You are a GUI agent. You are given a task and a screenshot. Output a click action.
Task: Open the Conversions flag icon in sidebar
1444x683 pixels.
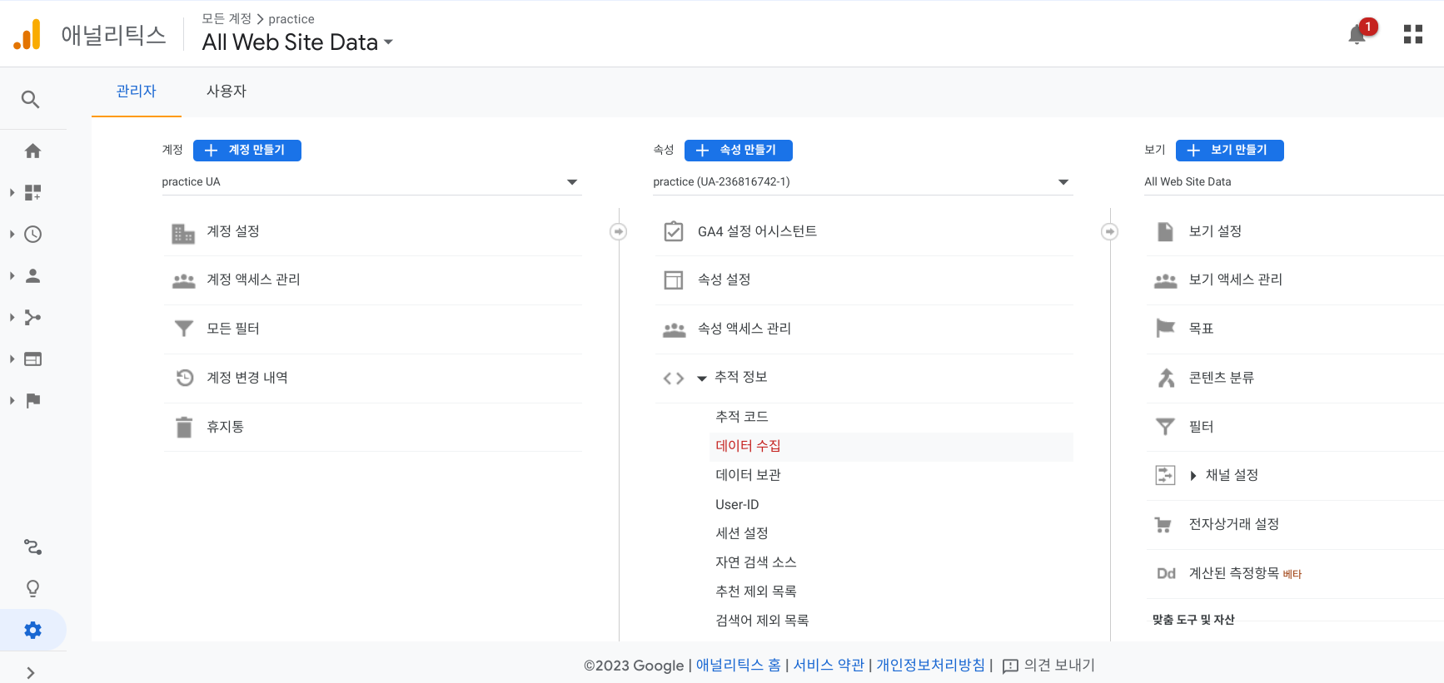(x=32, y=400)
